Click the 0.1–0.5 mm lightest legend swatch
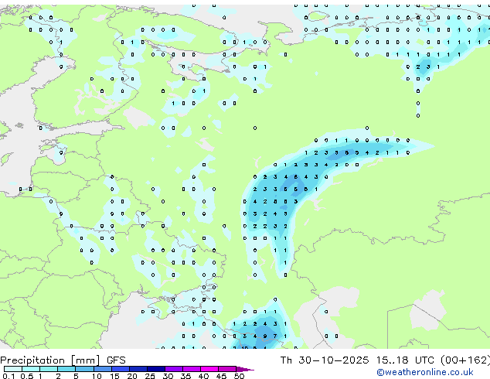The image size is (490, 379). (13, 369)
